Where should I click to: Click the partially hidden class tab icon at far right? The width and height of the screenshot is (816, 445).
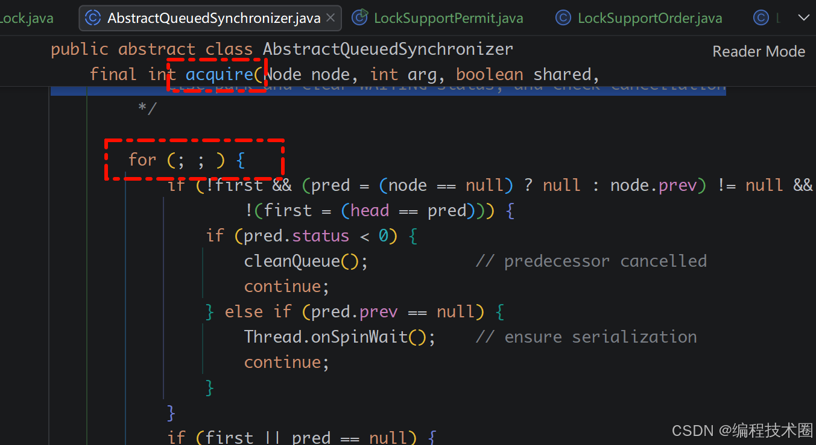761,18
